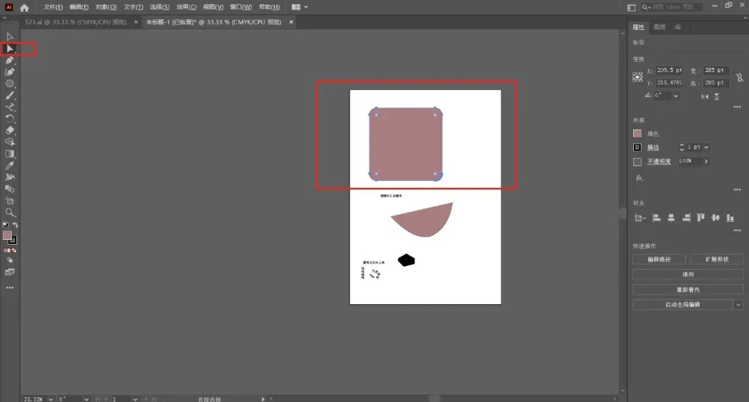749x402 pixels.
Task: Swap fill and stroke colors
Action: [x=15, y=225]
